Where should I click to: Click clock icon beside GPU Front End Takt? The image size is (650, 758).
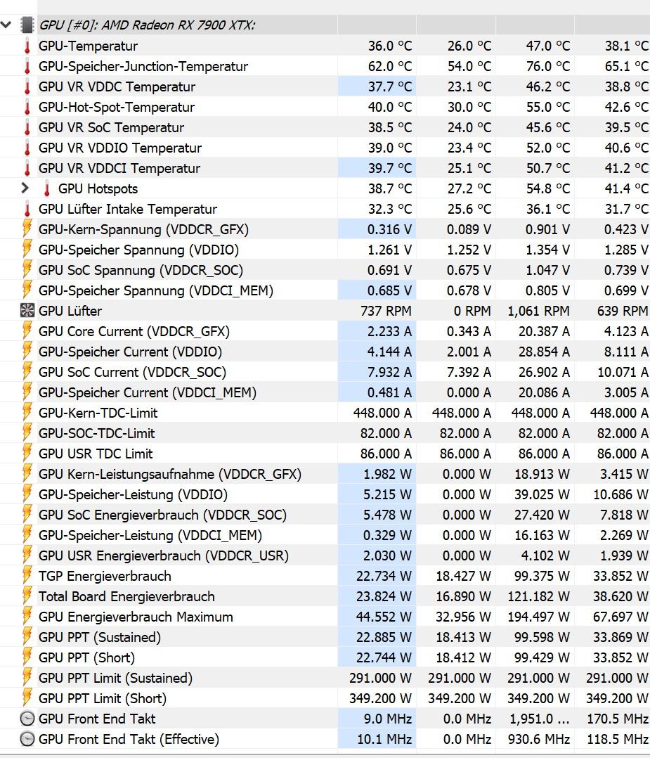coord(27,719)
